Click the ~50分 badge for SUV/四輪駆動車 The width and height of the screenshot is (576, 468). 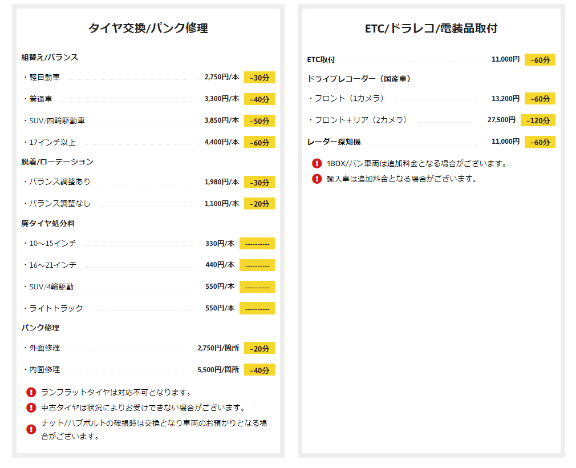[259, 121]
